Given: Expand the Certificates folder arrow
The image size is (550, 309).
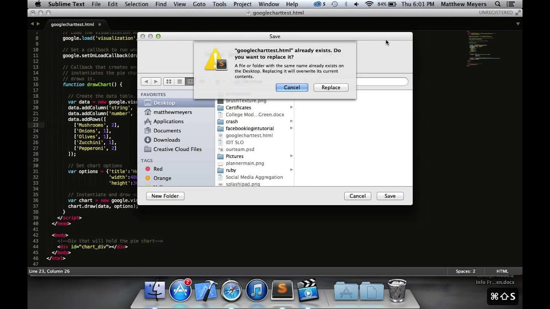Looking at the screenshot, I should pyautogui.click(x=291, y=108).
